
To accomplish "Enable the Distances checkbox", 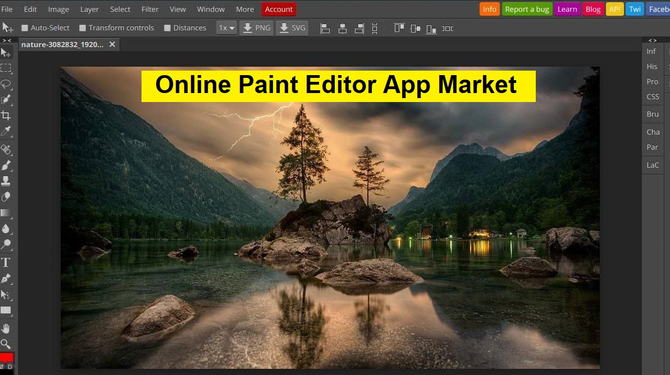I will tap(167, 27).
